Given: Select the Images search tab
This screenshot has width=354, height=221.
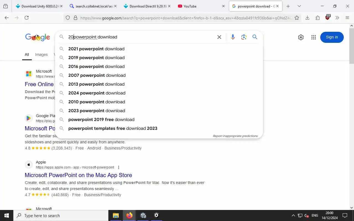Looking at the screenshot, I should click(x=41, y=55).
